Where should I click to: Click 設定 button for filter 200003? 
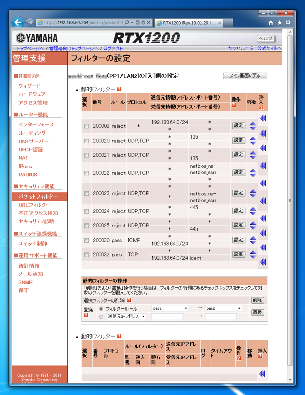coord(238,126)
